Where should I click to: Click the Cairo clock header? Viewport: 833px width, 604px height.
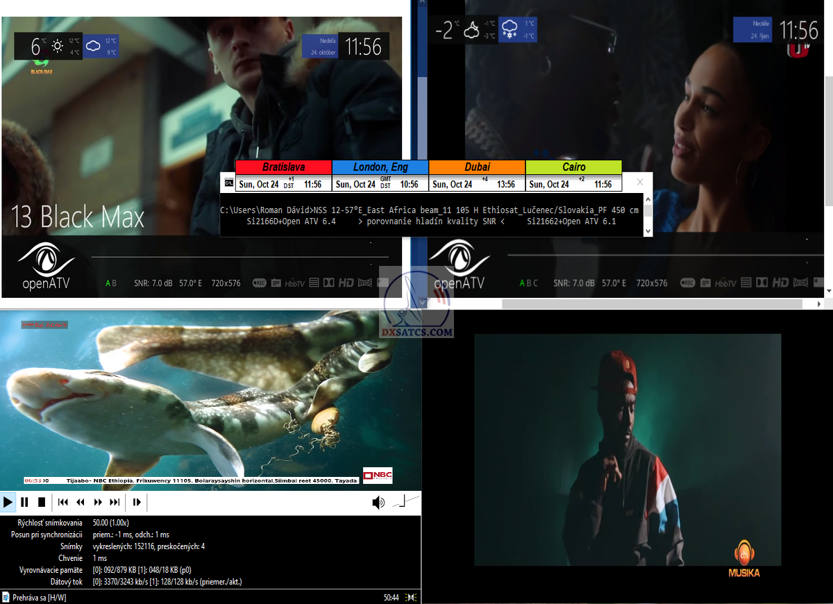click(x=573, y=167)
